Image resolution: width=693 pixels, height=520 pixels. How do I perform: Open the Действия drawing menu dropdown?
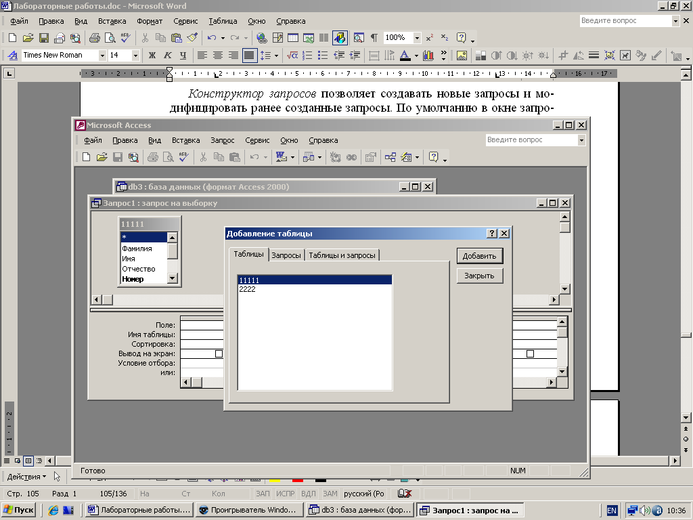pyautogui.click(x=27, y=477)
